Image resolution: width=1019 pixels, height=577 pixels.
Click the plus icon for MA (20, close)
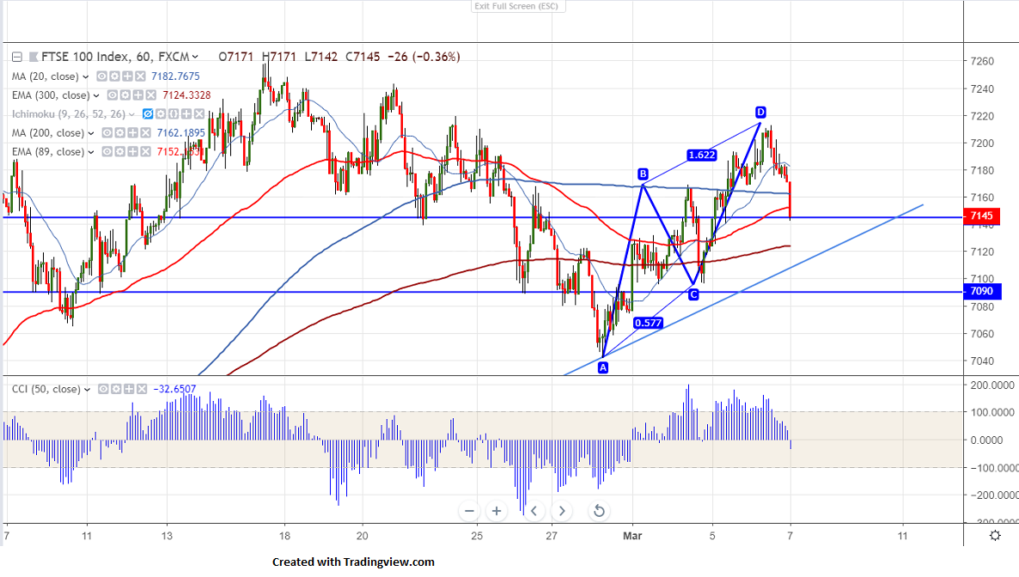(127, 76)
